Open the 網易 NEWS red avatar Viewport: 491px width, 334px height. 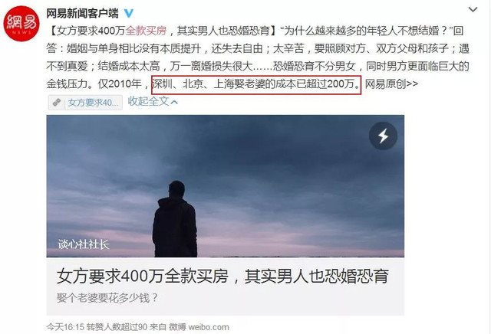21,24
